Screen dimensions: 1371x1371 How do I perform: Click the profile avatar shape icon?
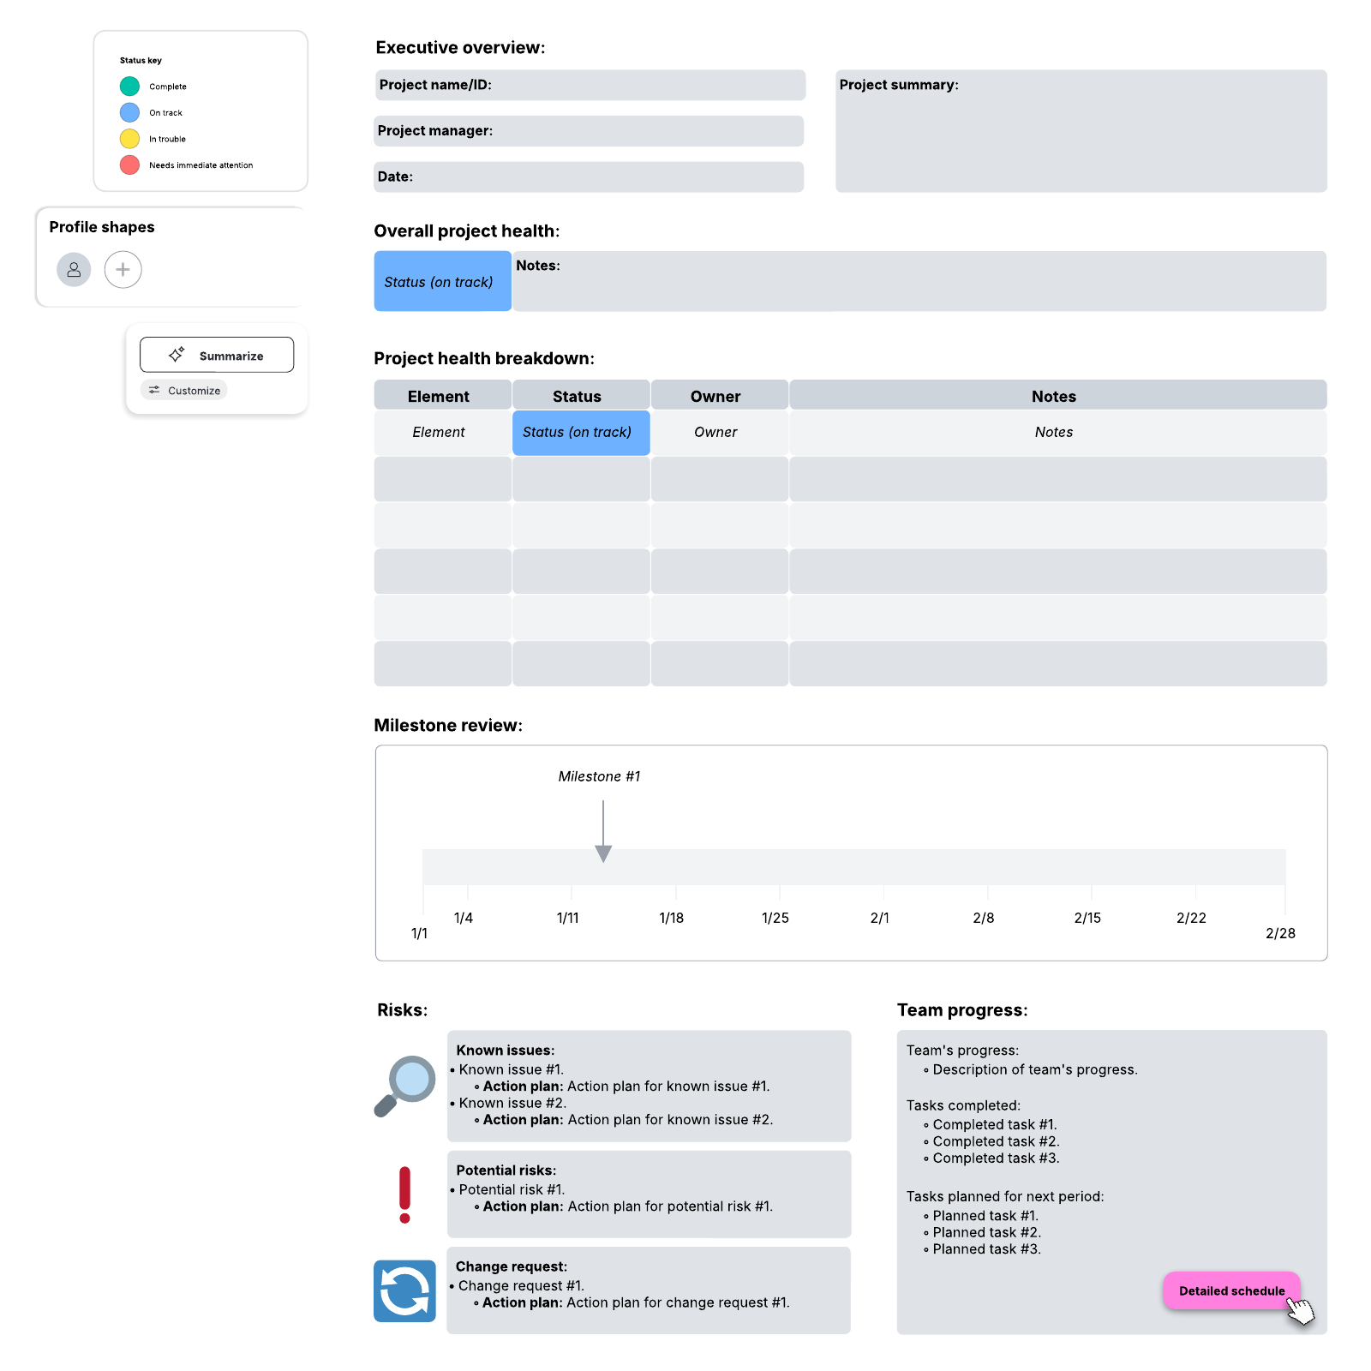(74, 270)
